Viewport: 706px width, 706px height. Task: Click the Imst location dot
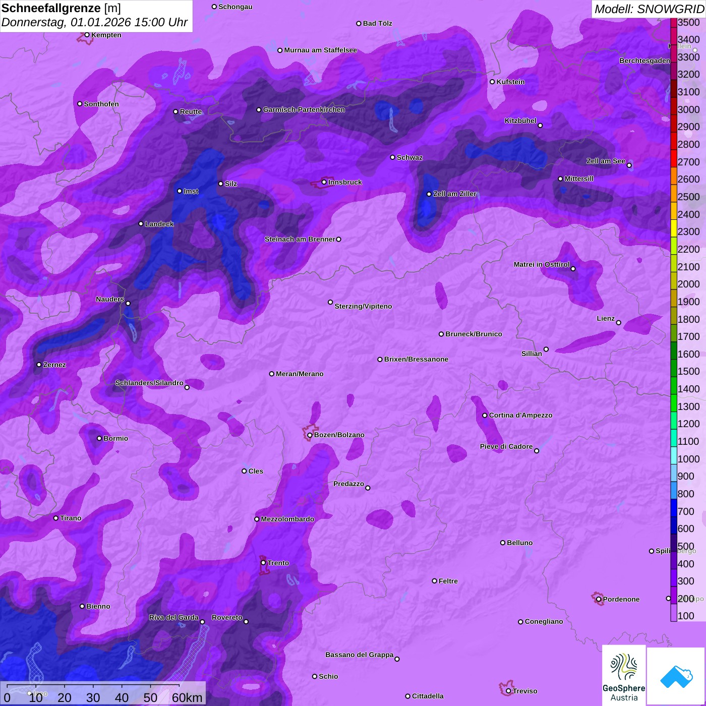tap(180, 191)
